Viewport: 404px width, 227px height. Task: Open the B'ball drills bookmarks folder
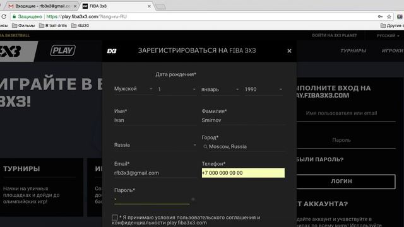[x=53, y=25]
